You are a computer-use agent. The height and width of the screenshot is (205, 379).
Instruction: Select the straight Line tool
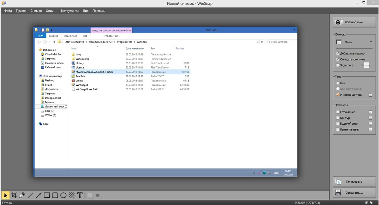30,195
